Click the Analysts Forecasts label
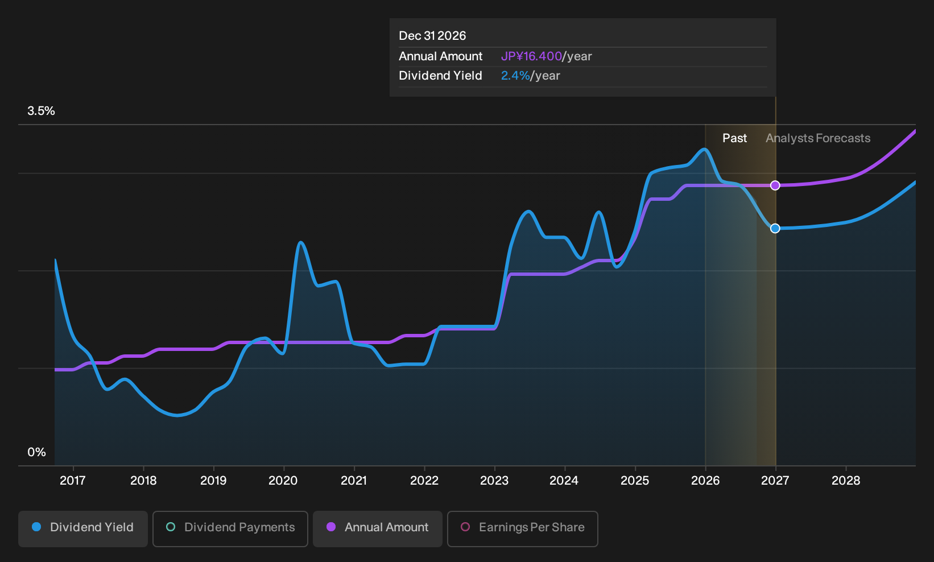Screen dimensions: 934x562 click(818, 138)
